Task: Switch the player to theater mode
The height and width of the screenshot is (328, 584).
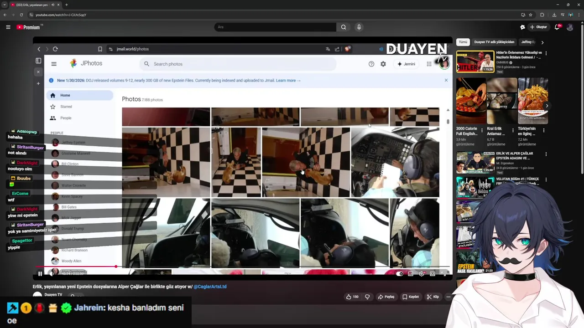Action: pos(433,274)
